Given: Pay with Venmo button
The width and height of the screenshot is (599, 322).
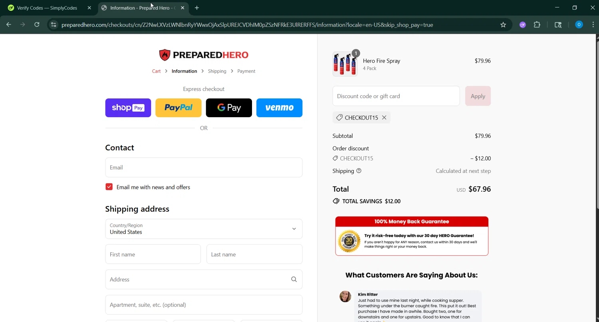Looking at the screenshot, I should 279,108.
